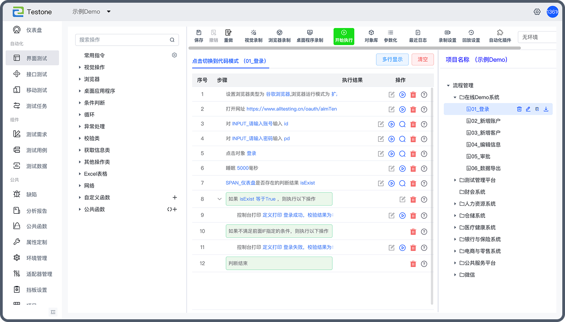
Task: Expand the 人力资源系统 folder
Action: pos(455,204)
